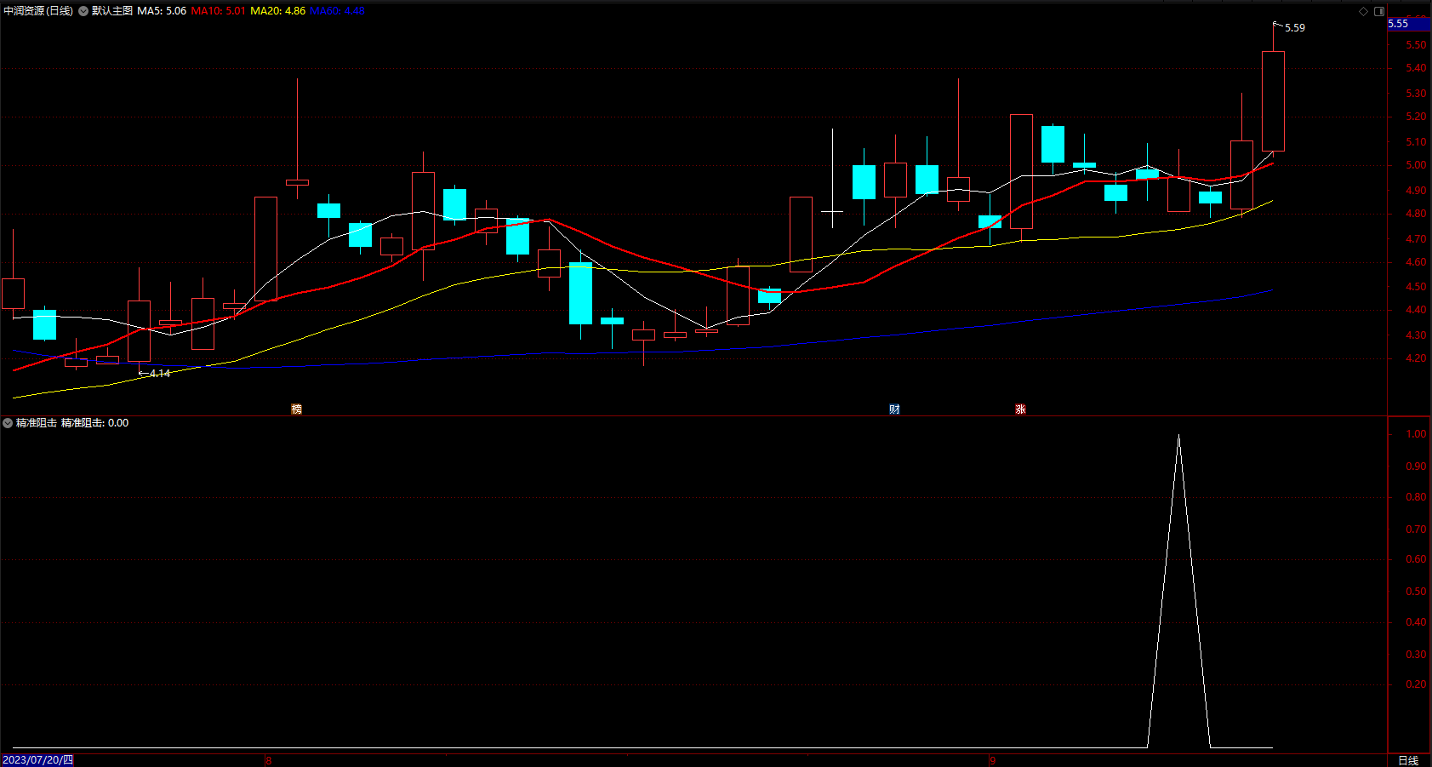Viewport: 1432px width, 767px height.
Task: Click the 精准阻击: 0.00 value readout
Action: coord(94,423)
